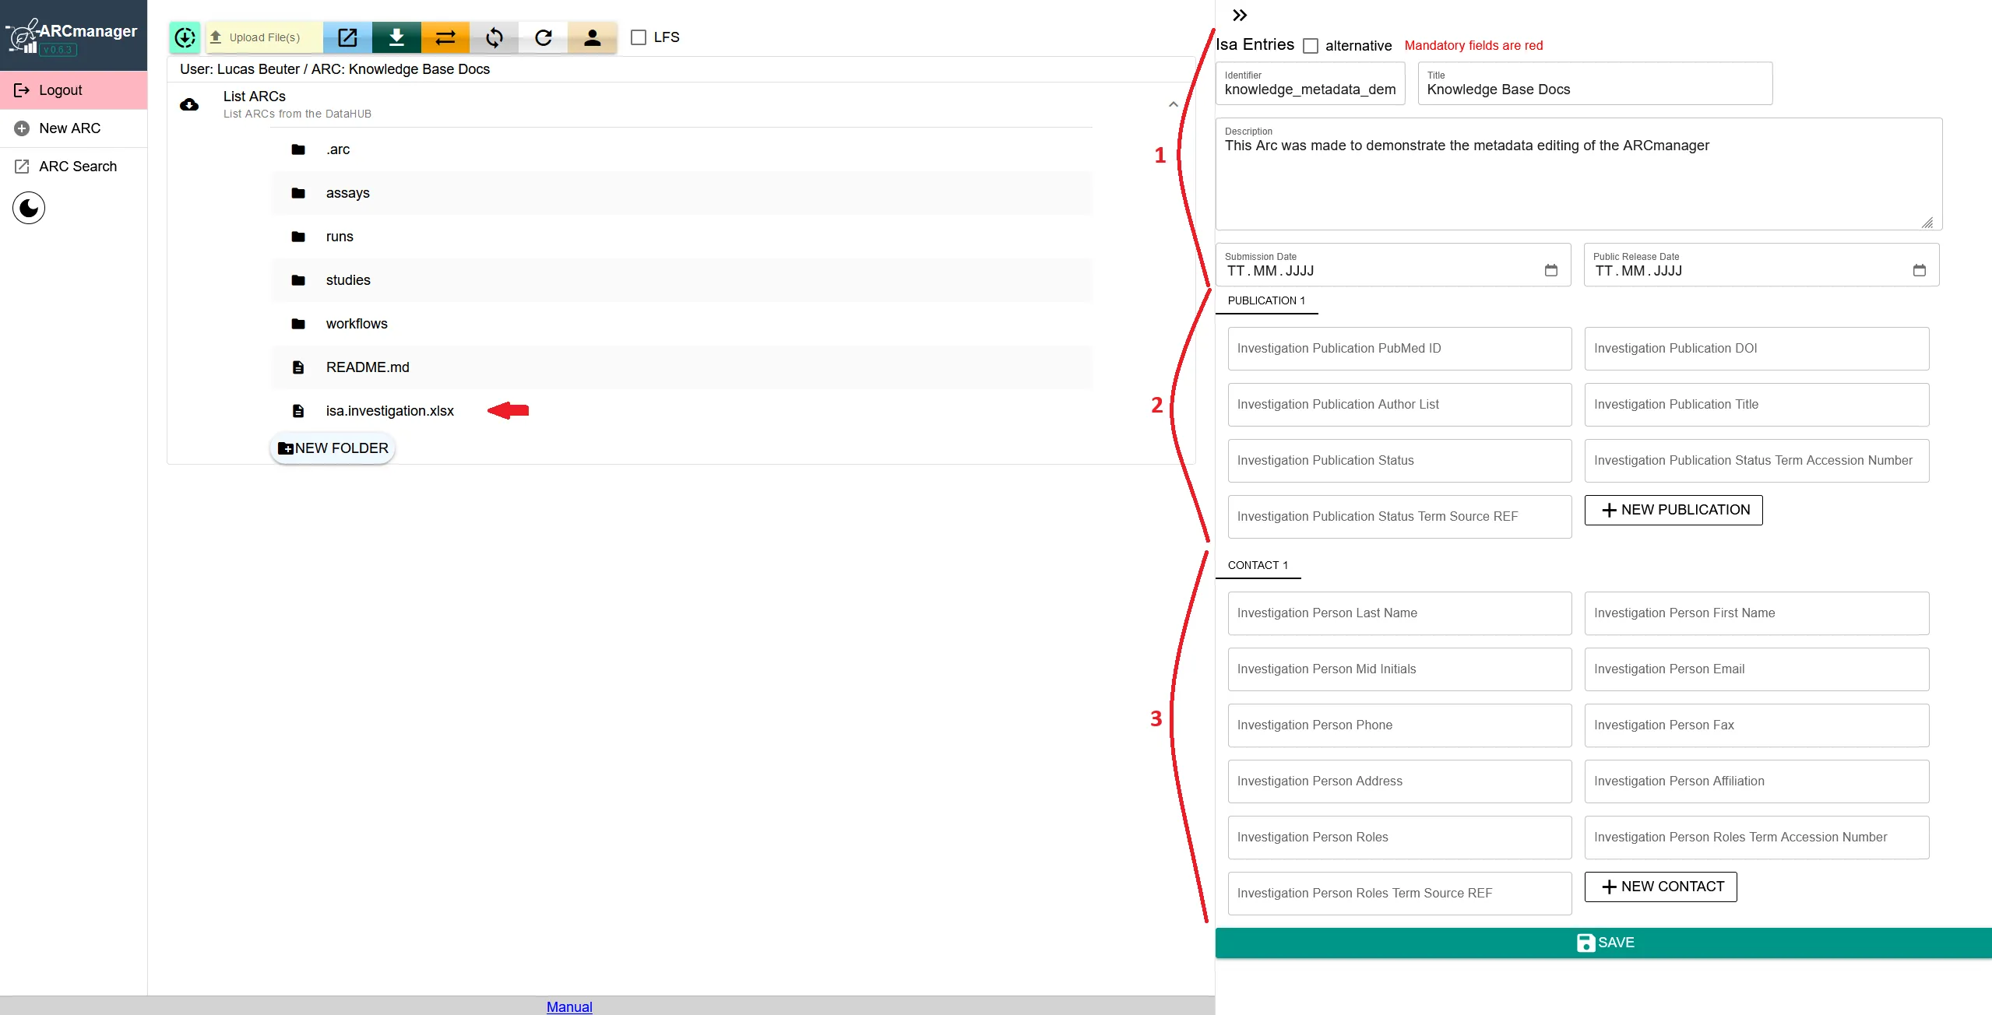The height and width of the screenshot is (1015, 1992).
Task: Click the blue open-in-new-window toolbar icon
Action: [347, 37]
